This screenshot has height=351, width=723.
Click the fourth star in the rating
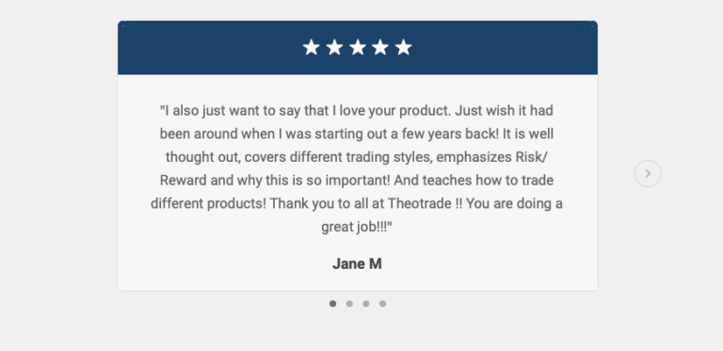[x=380, y=47]
